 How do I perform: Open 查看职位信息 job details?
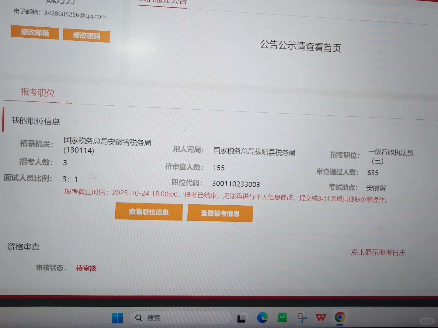148,212
